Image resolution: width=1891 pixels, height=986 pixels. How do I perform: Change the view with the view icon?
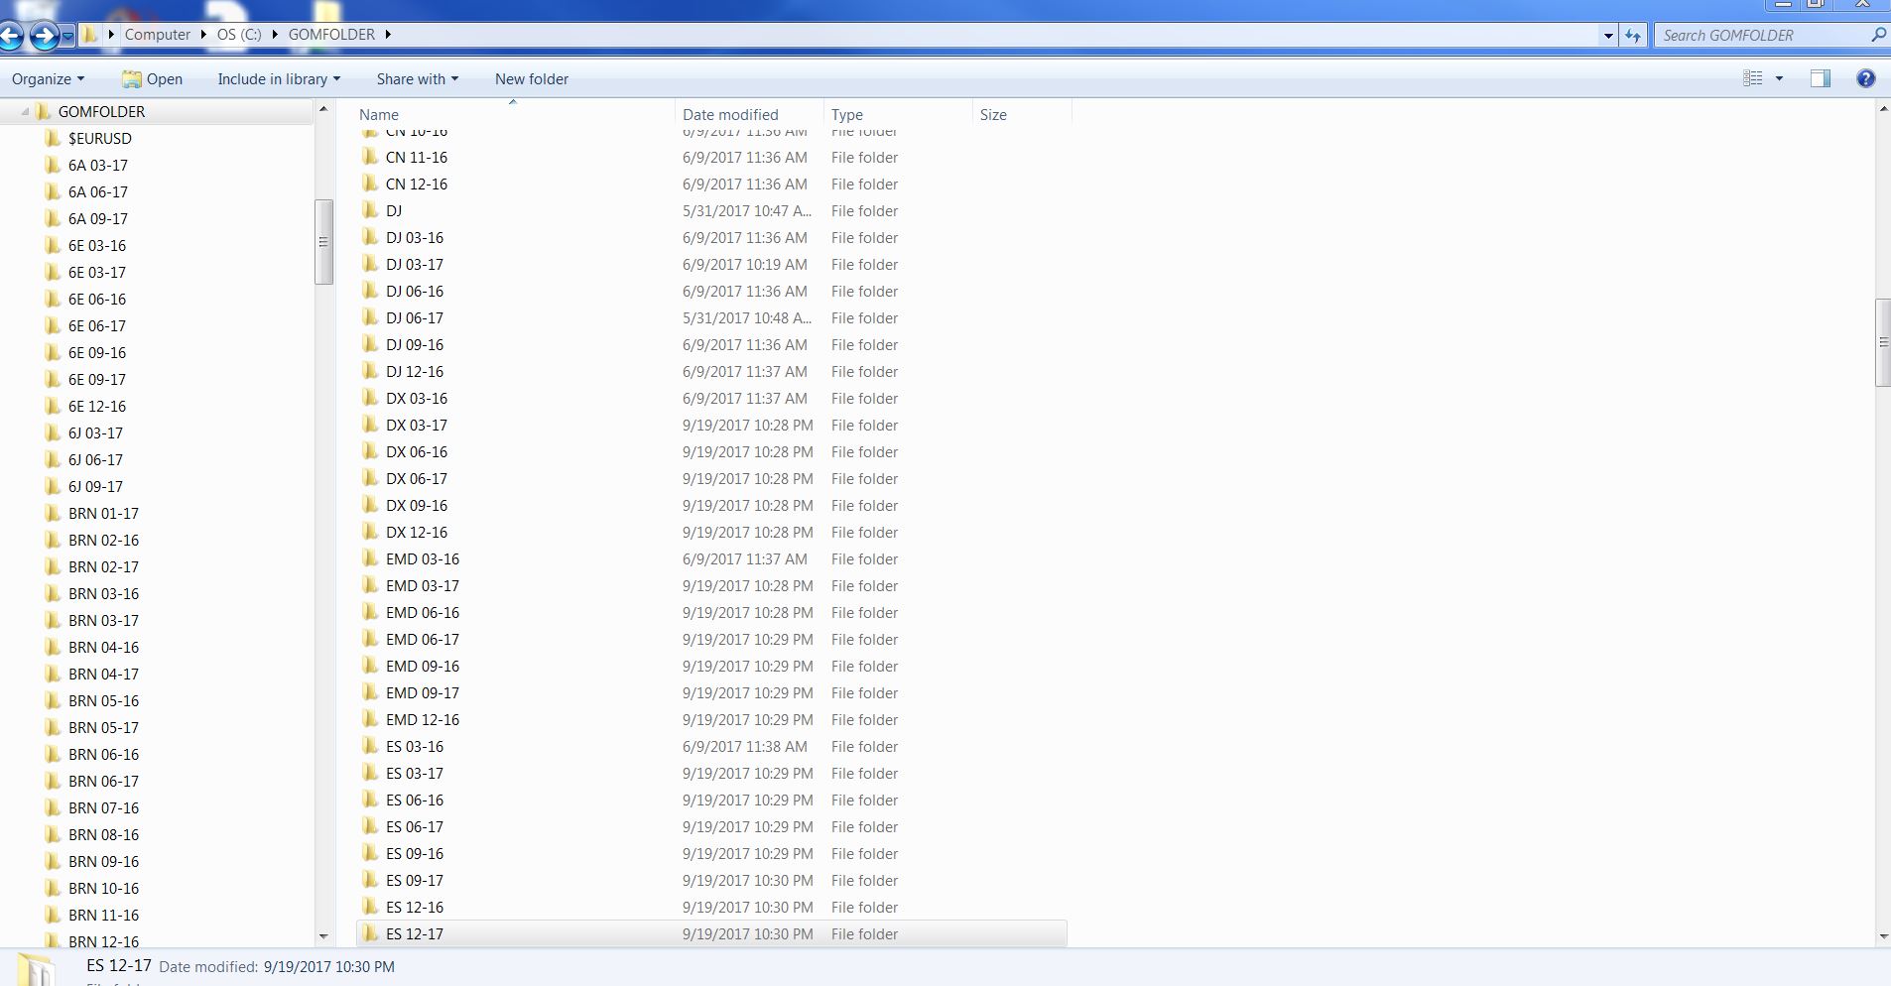pyautogui.click(x=1753, y=78)
